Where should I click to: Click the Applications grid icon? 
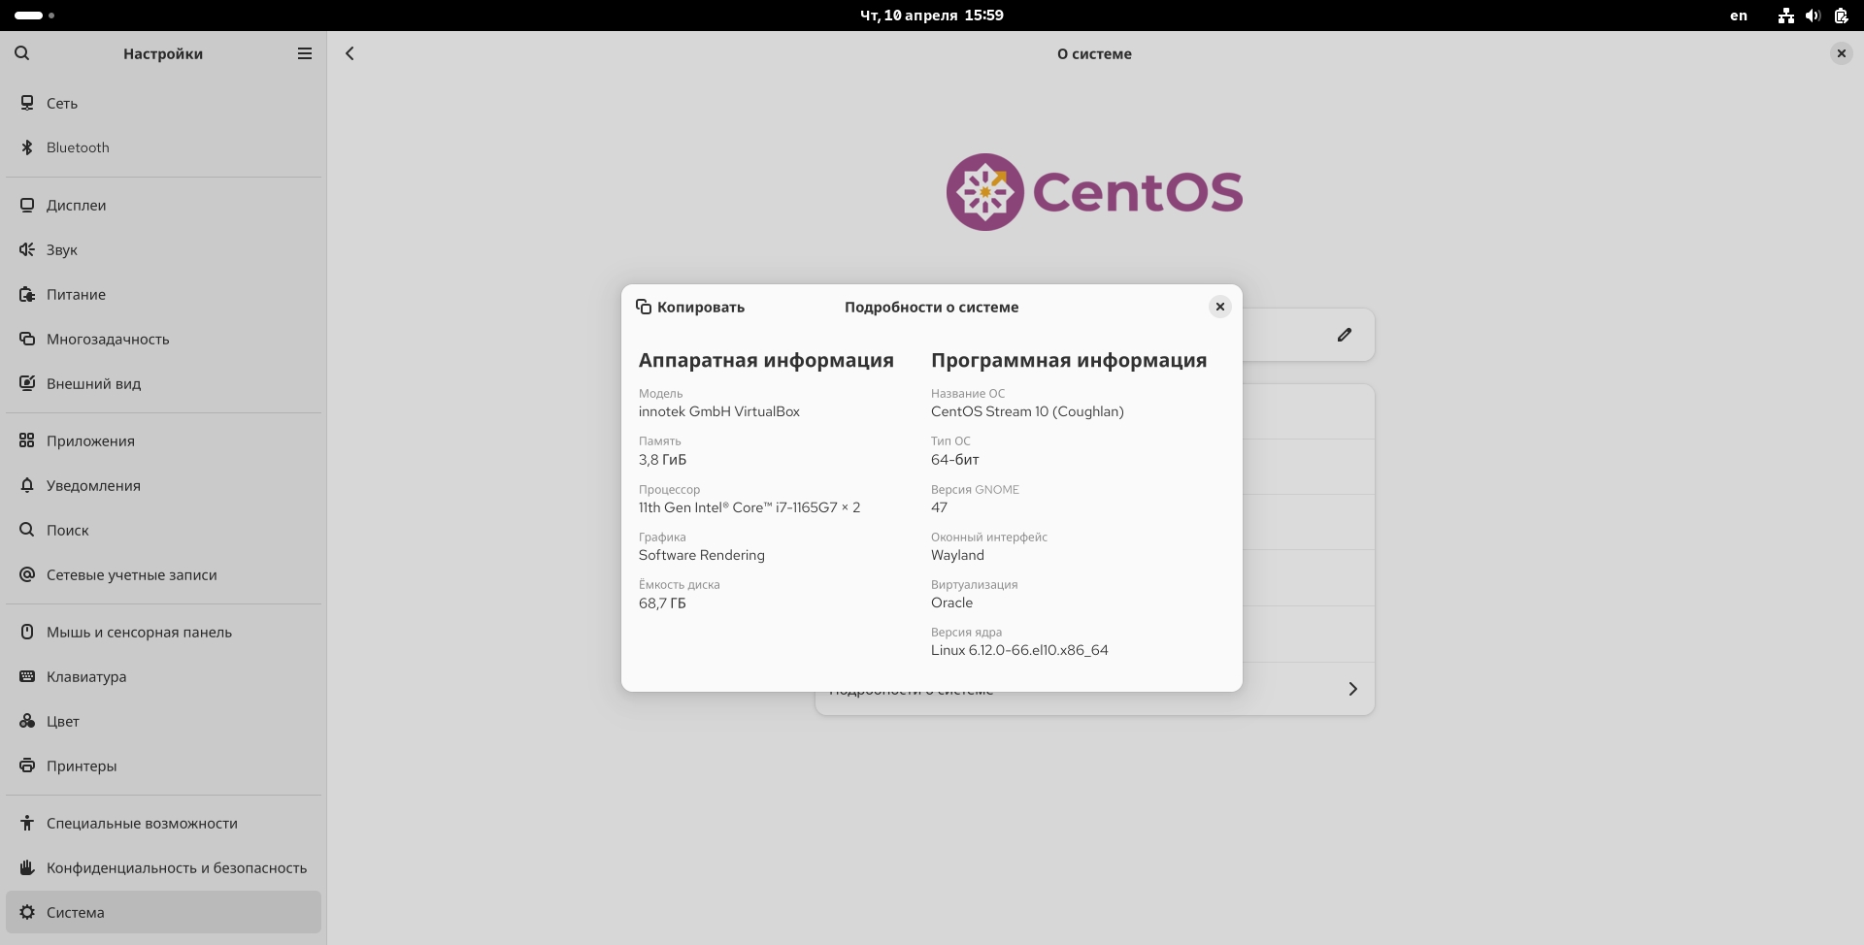[27, 440]
